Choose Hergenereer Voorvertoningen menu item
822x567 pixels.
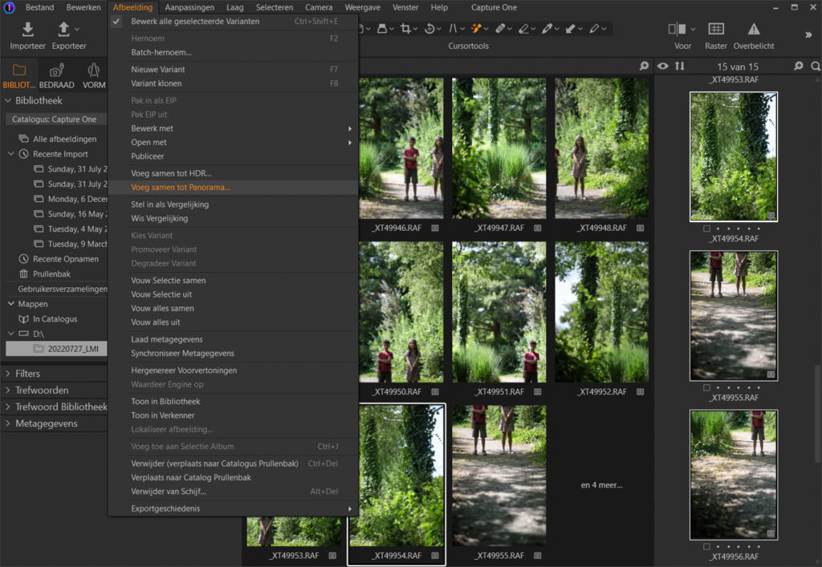point(234,371)
